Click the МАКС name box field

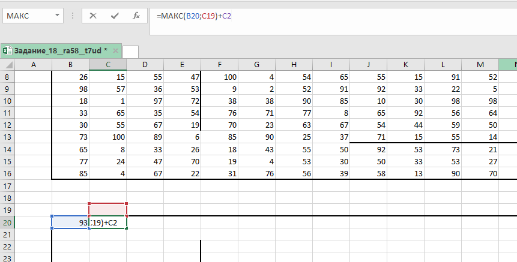(x=27, y=16)
